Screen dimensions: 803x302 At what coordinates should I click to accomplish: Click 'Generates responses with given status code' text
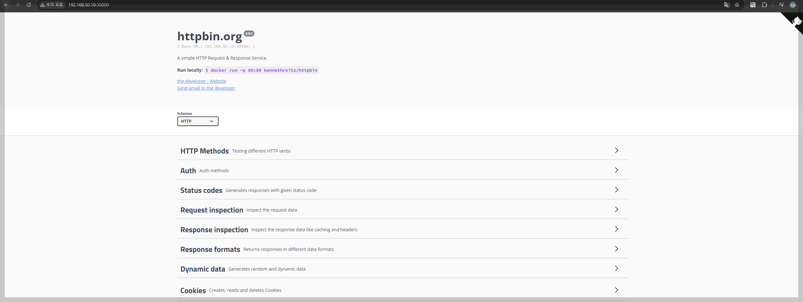tap(271, 190)
